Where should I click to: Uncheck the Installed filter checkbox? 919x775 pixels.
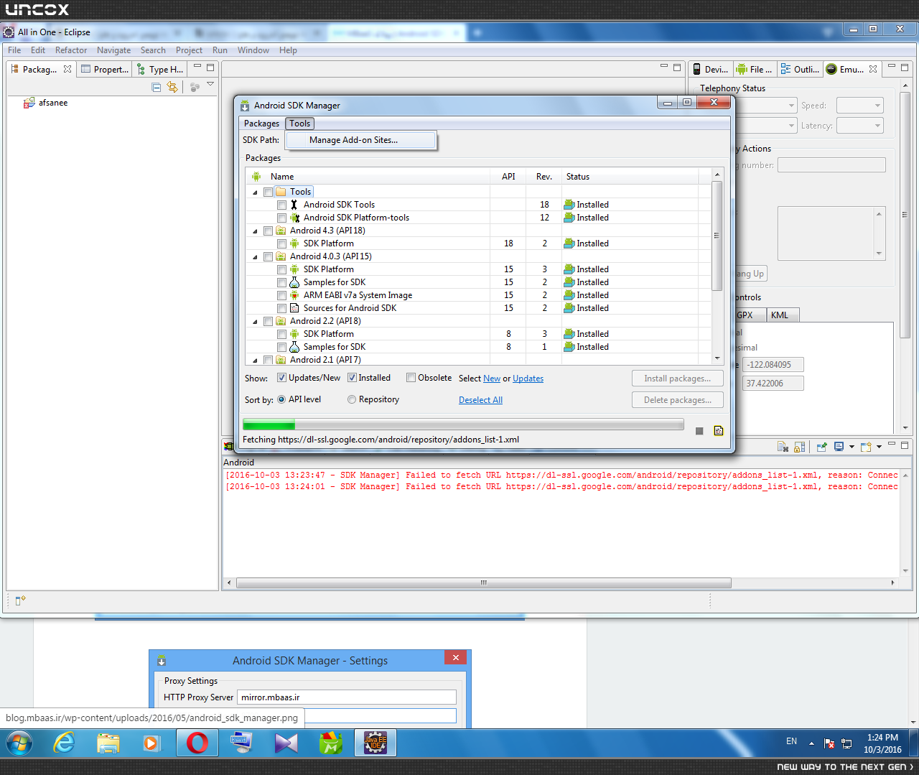pyautogui.click(x=352, y=378)
